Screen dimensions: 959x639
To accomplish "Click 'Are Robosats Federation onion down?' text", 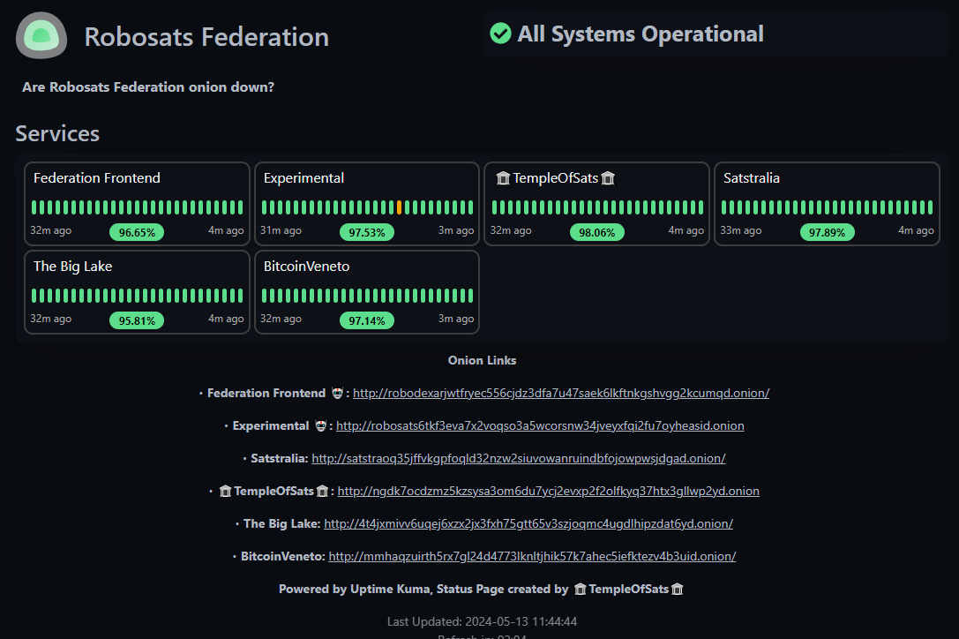I will point(148,86).
